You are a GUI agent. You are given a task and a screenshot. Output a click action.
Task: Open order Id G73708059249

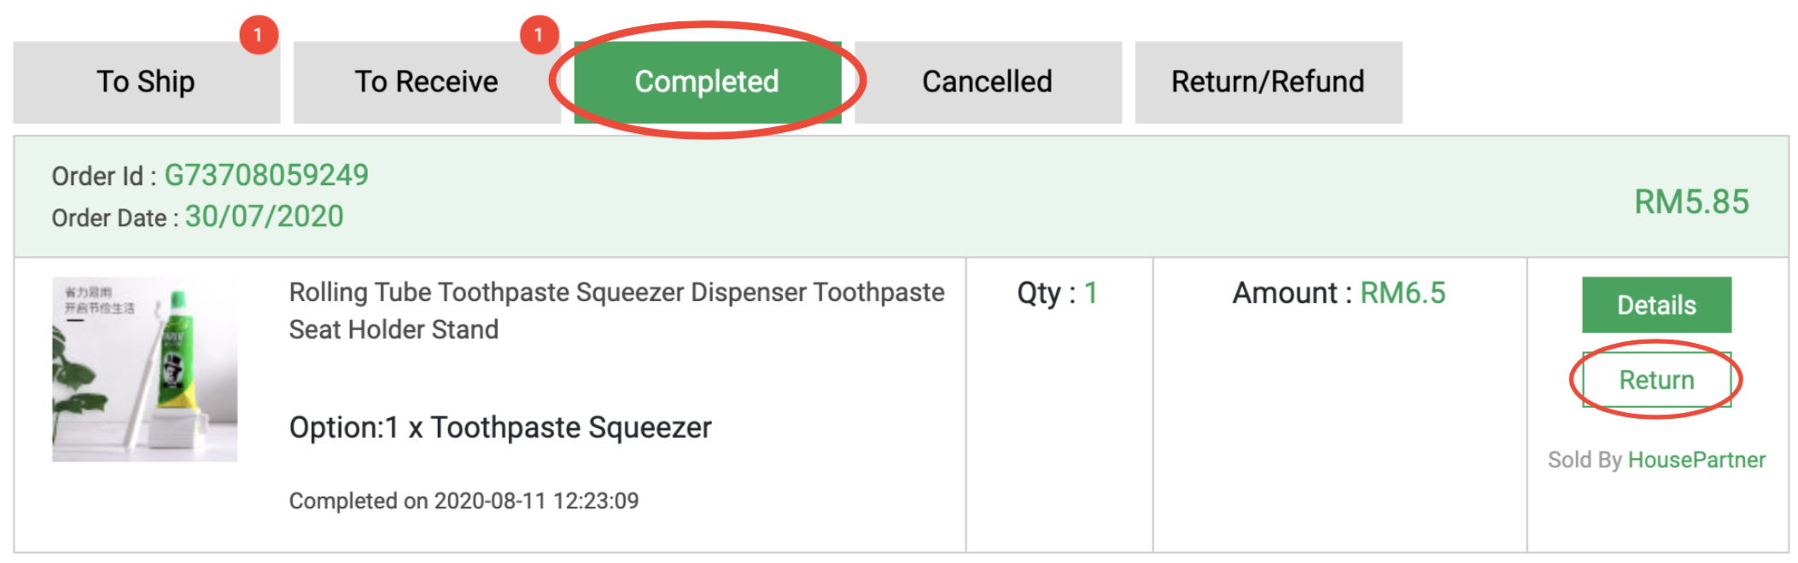pos(266,175)
